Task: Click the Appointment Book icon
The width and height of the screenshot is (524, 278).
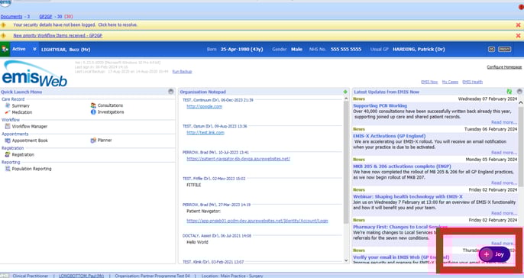Action: 8,141
